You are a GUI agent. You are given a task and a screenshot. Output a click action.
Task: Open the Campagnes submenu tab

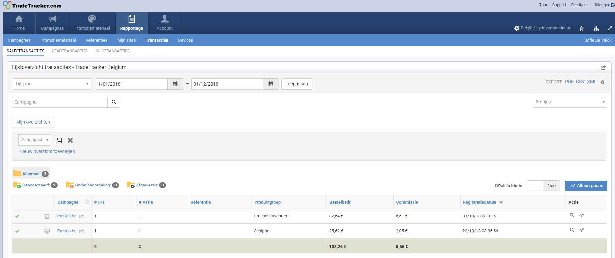pos(19,40)
